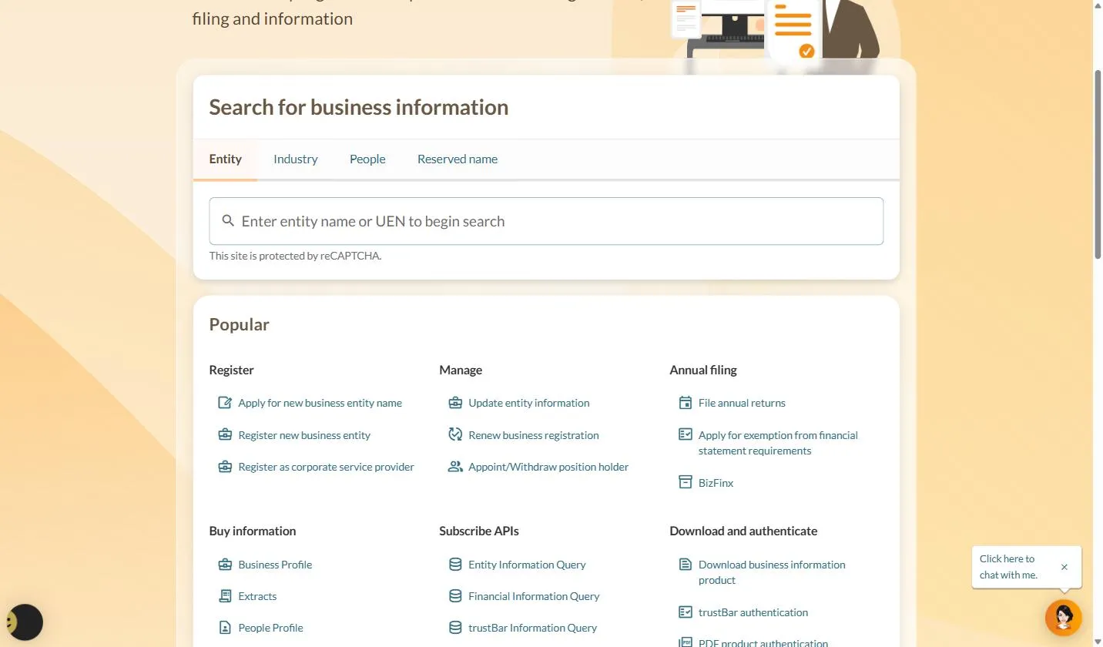Image resolution: width=1103 pixels, height=647 pixels.
Task: Click the people icon beside Appoint/Withdraw position holder
Action: click(x=455, y=467)
